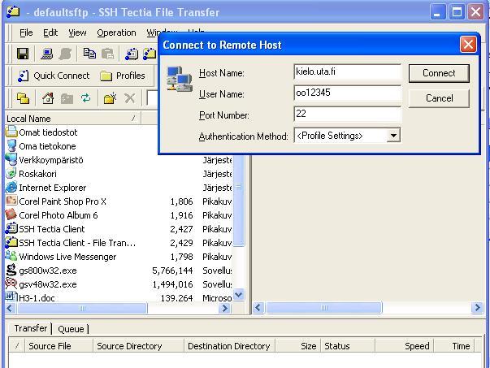Click the networked computers icon in dialog

[x=180, y=79]
